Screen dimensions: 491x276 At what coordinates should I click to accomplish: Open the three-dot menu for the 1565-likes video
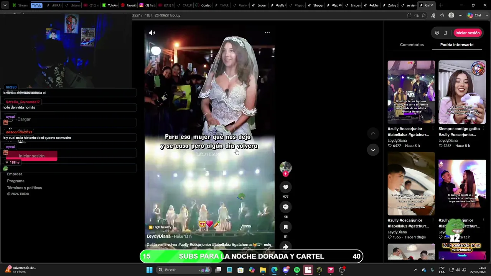tap(433, 220)
